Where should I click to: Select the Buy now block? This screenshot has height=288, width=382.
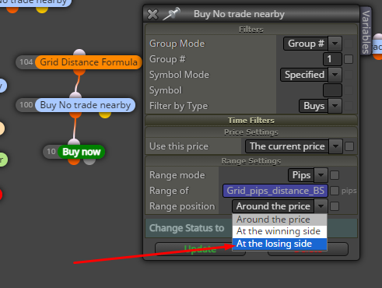81,152
